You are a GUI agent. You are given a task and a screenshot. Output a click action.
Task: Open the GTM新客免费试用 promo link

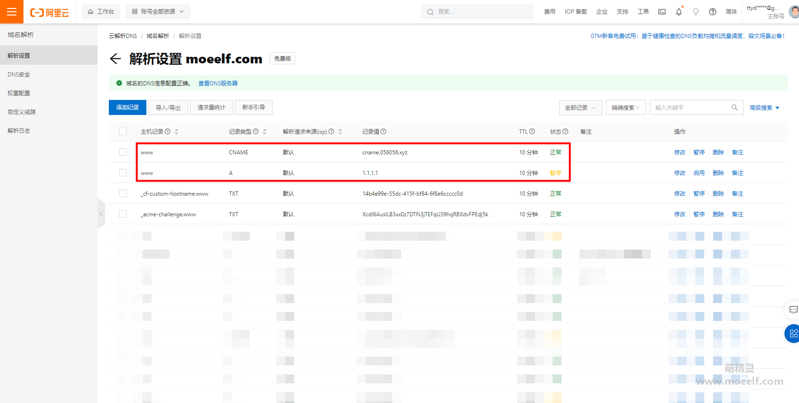[687, 36]
